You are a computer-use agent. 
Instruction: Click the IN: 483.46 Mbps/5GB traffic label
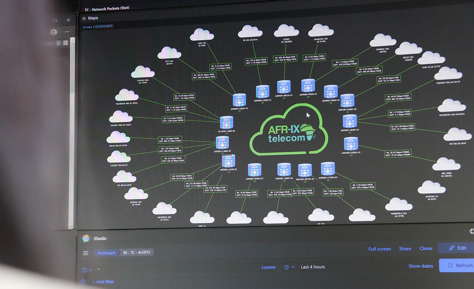click(x=284, y=59)
